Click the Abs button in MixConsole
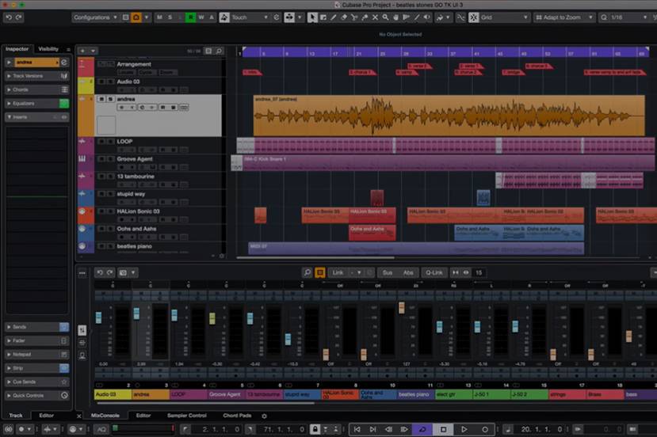 click(408, 273)
